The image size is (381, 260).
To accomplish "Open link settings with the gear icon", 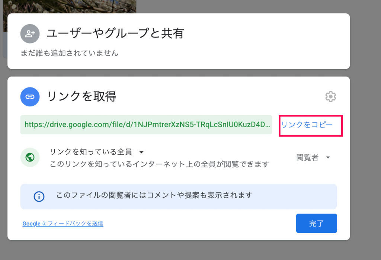I will pos(330,97).
